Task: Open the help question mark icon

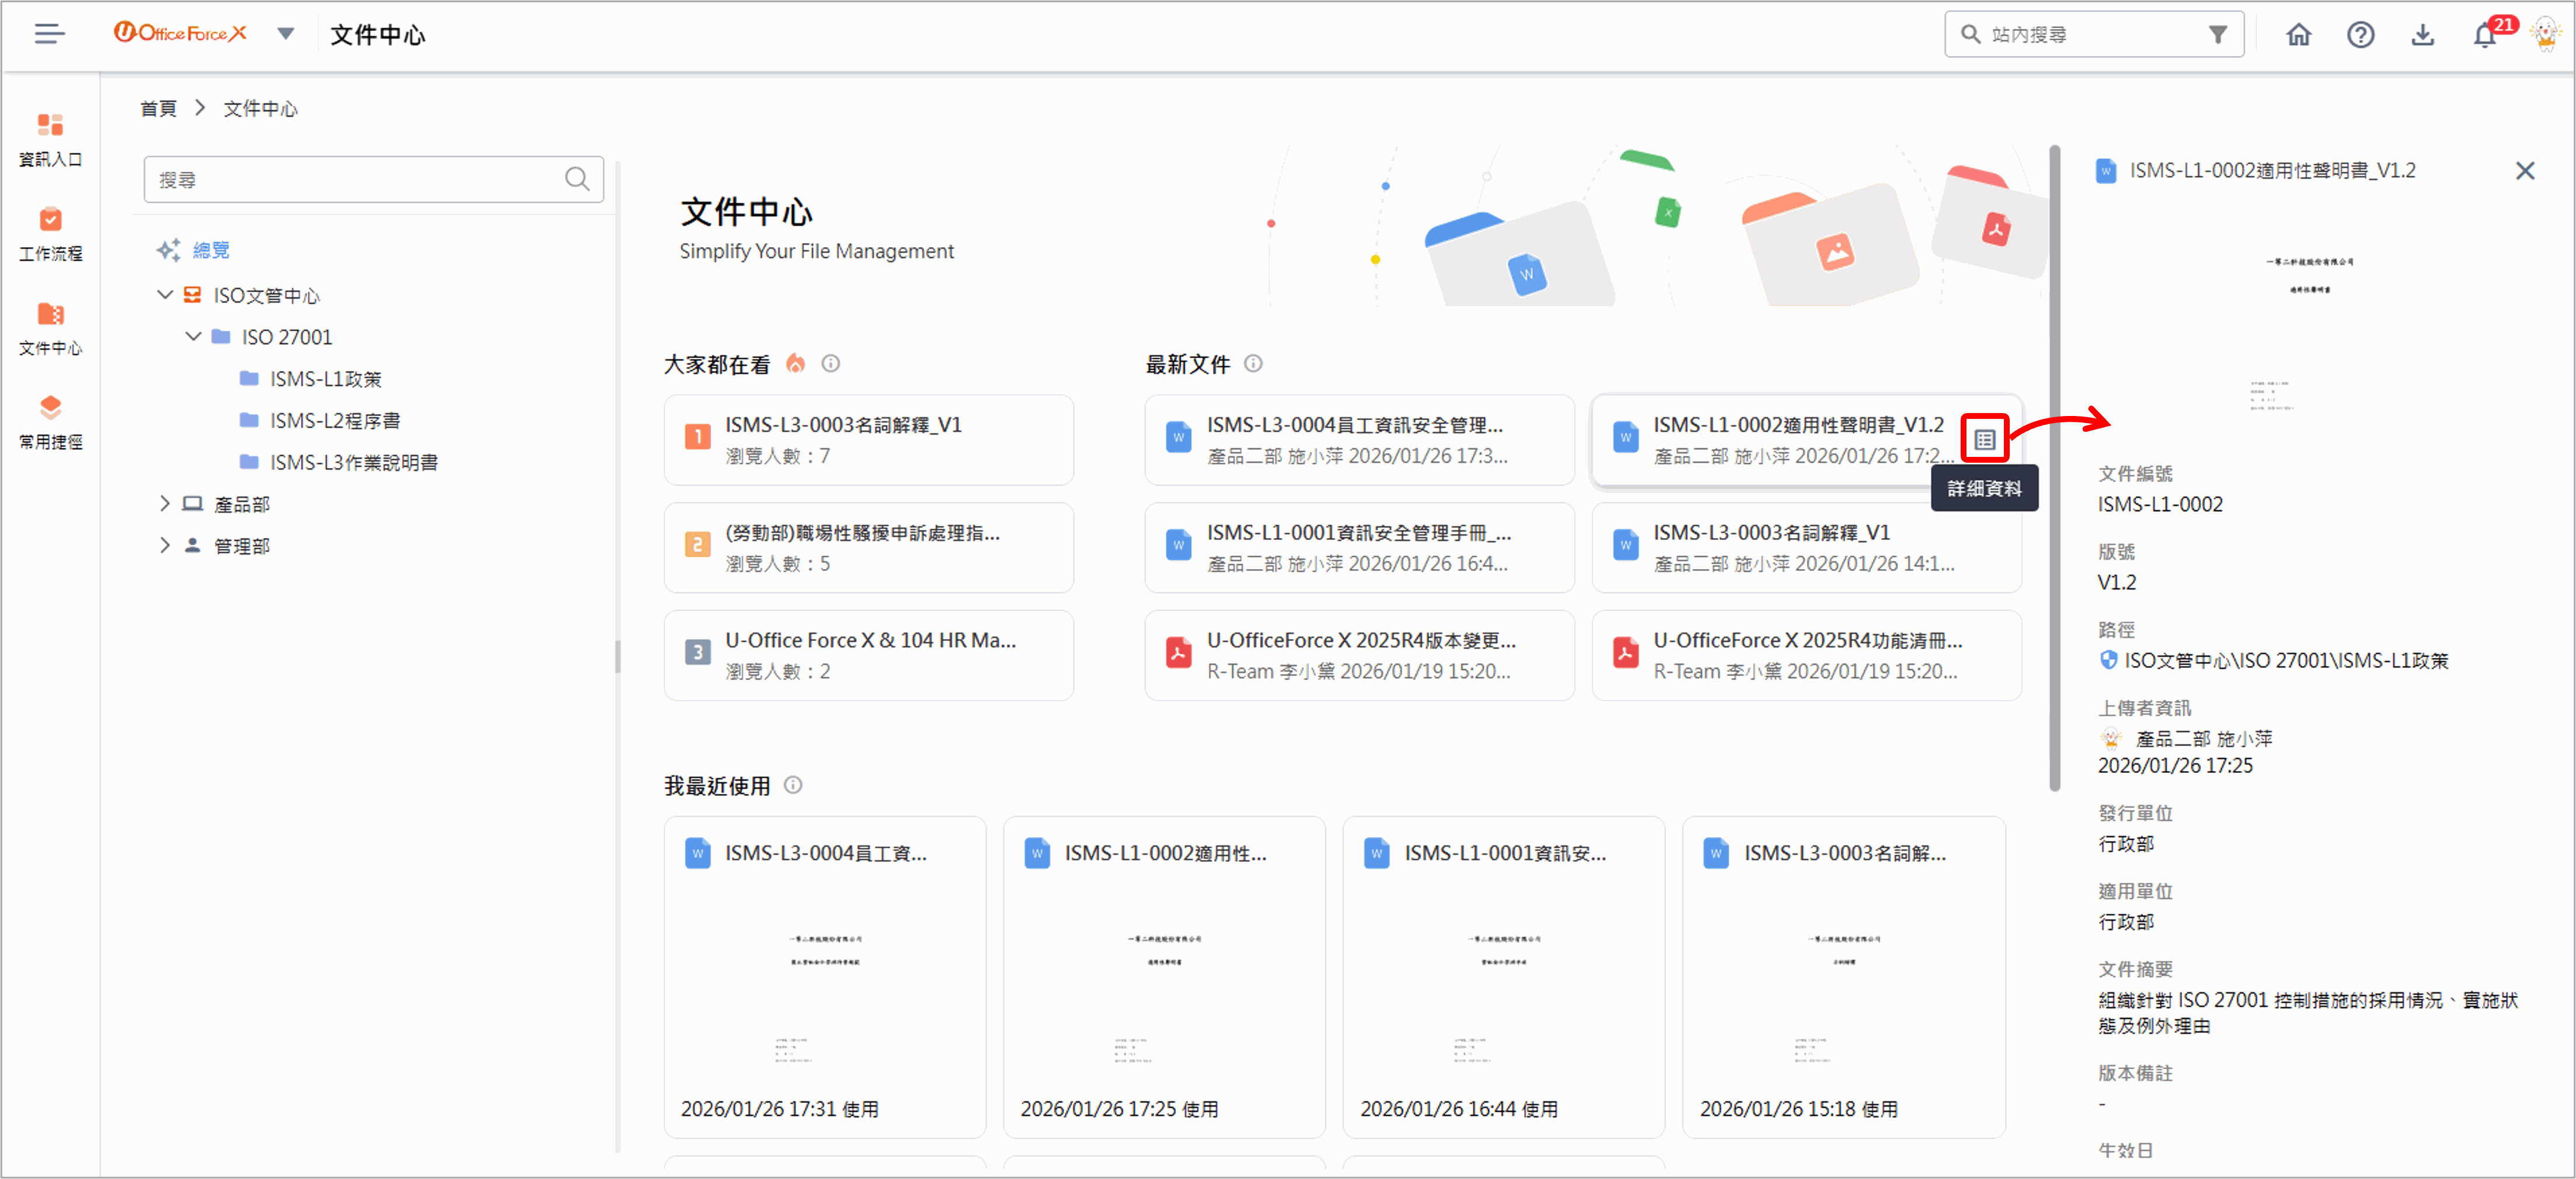Action: coord(2360,35)
